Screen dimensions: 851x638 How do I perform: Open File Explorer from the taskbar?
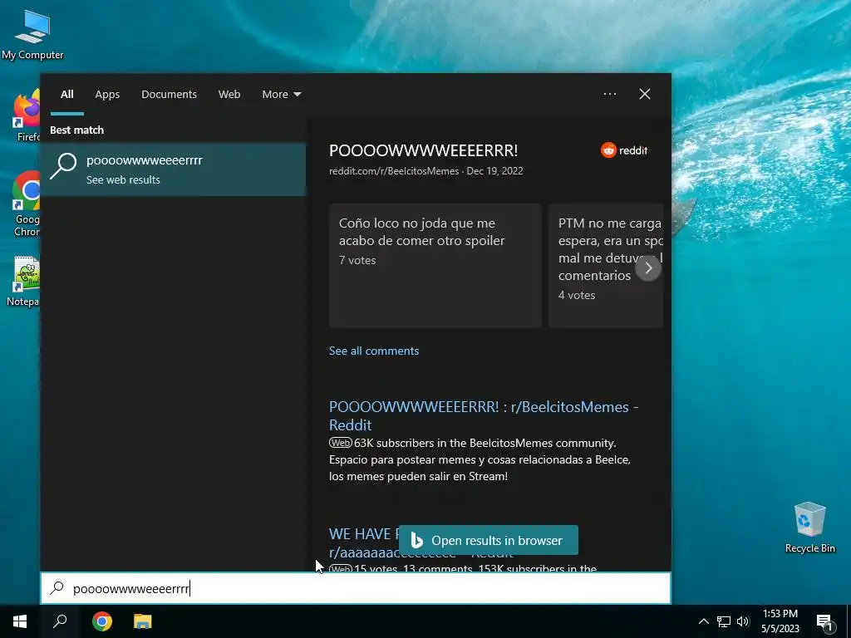(x=143, y=621)
